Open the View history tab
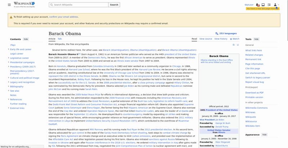Screen dimensions: 288x148 pyautogui.click(x=221, y=39)
